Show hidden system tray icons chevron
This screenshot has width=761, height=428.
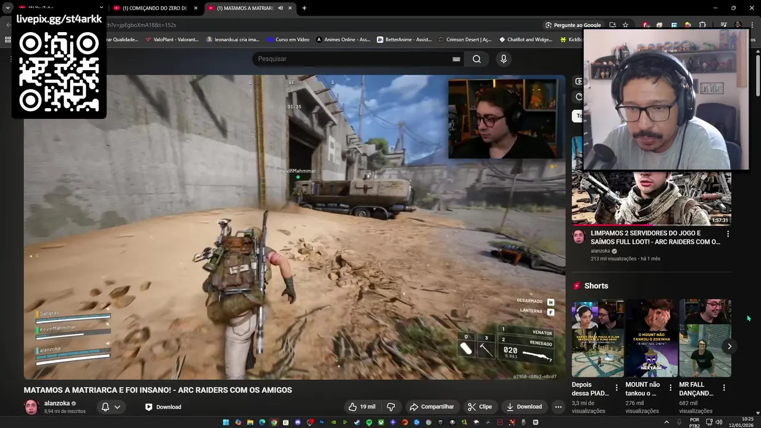[667, 422]
